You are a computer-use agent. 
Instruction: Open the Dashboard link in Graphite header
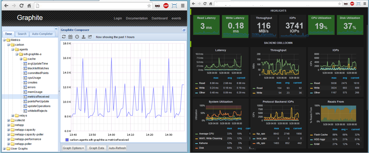(160, 19)
